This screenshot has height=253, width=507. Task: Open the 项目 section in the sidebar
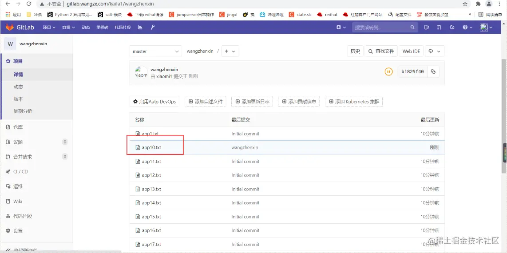[x=36, y=61]
